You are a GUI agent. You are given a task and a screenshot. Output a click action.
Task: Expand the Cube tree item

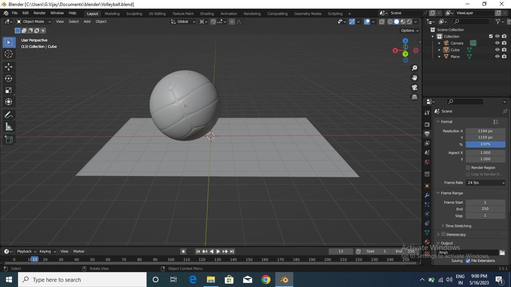click(x=440, y=50)
